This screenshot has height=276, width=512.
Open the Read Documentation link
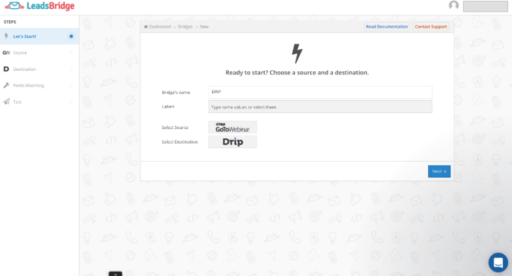[386, 26]
